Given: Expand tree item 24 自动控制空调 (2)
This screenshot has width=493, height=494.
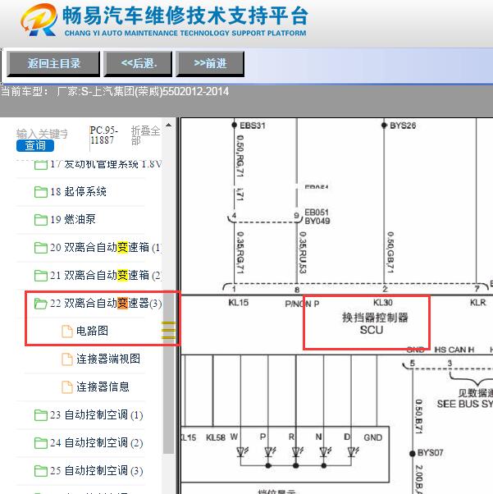Looking at the screenshot, I should (x=97, y=443).
